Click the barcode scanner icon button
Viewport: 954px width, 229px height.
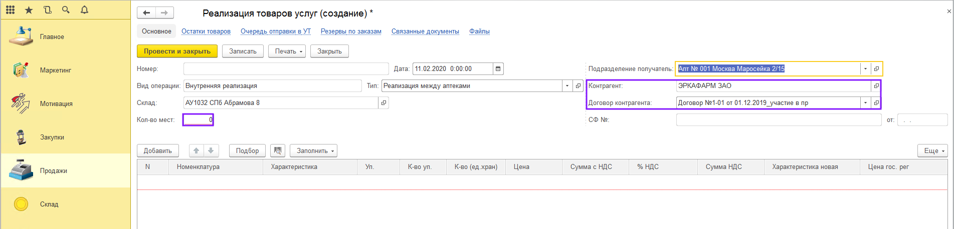(x=278, y=150)
